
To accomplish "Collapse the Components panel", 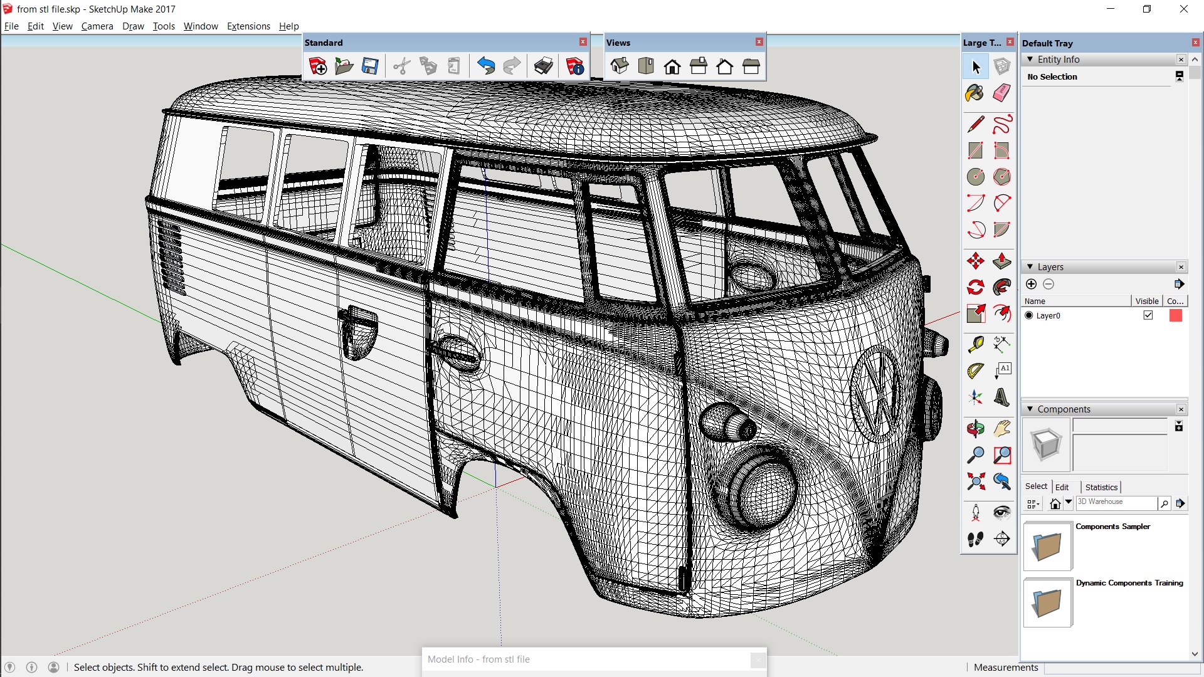I will coord(1030,409).
